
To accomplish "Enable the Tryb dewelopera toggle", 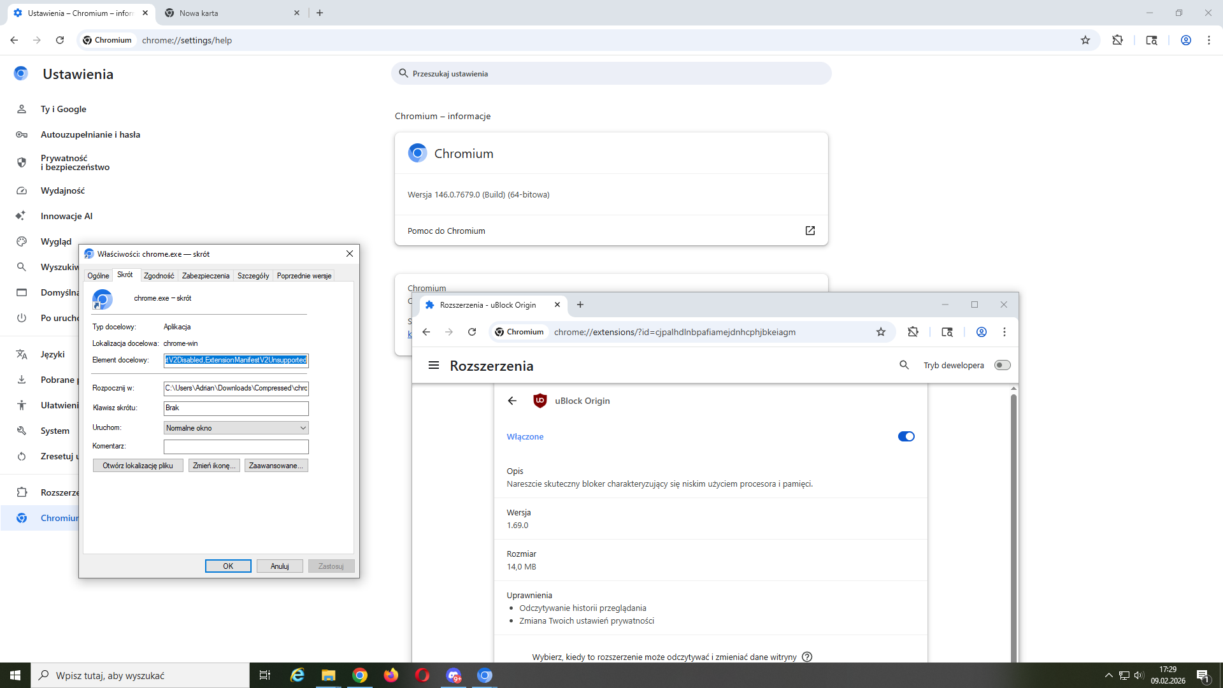I will tap(1002, 365).
